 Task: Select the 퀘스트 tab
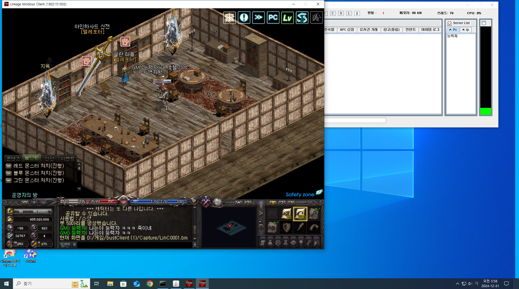click(x=31, y=158)
